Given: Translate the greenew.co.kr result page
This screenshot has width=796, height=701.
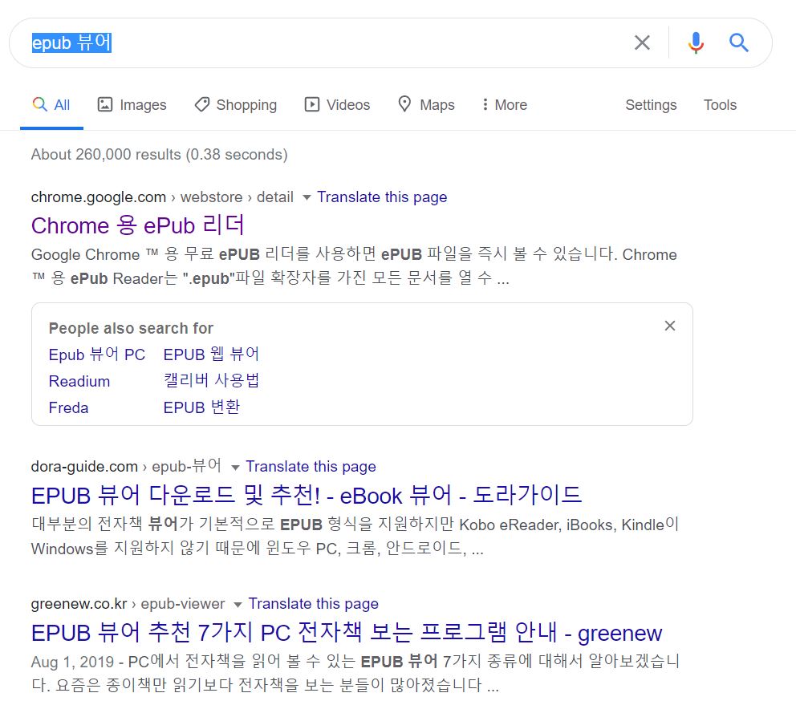Looking at the screenshot, I should pyautogui.click(x=313, y=603).
